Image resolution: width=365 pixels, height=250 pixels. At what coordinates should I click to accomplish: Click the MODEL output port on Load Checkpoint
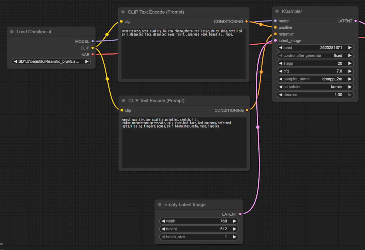[93, 42]
